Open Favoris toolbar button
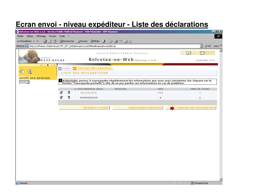Image resolution: width=262 pixels, height=196 pixels. pos(82,41)
